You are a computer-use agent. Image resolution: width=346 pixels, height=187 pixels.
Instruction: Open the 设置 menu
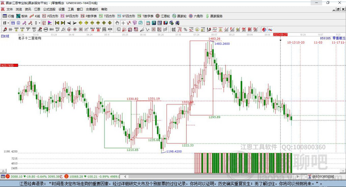pyautogui.click(x=61, y=9)
